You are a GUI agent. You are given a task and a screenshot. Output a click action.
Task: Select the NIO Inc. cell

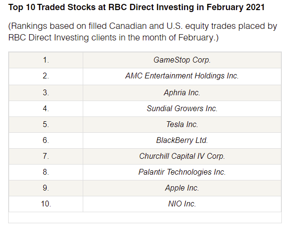coord(182,204)
